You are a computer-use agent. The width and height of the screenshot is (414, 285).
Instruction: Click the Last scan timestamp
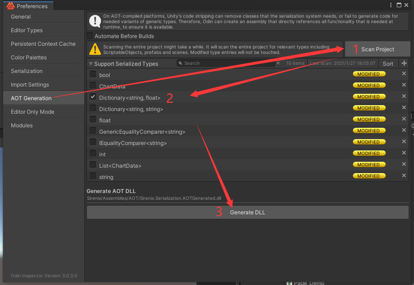[x=342, y=63]
